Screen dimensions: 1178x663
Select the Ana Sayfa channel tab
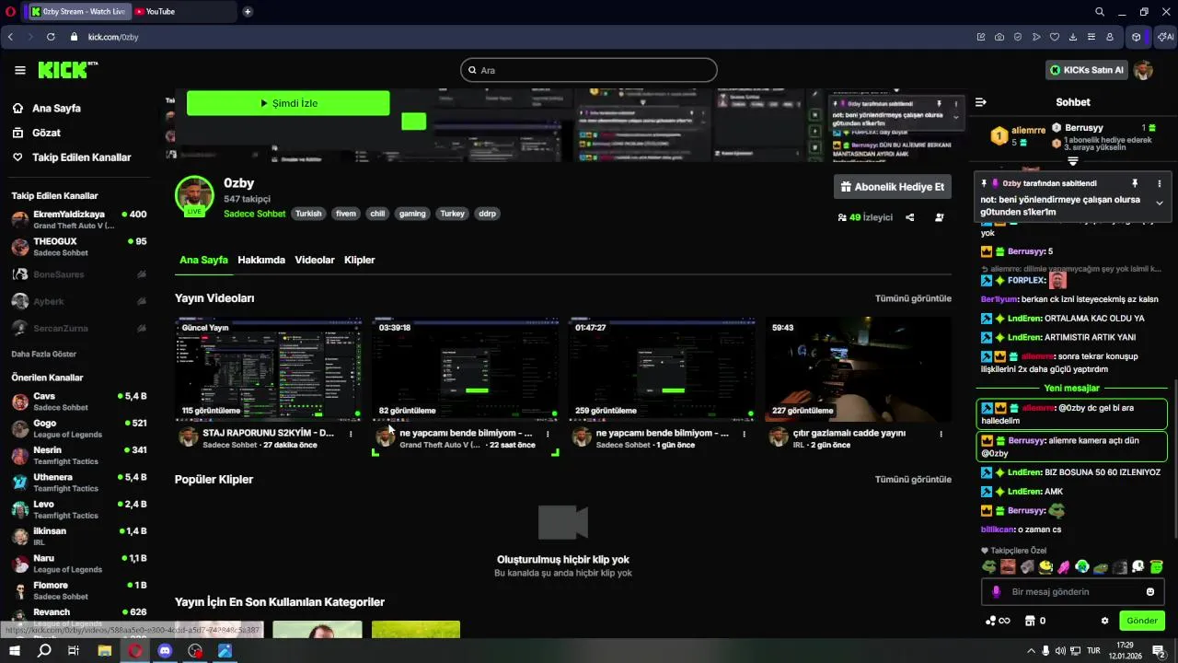point(203,260)
